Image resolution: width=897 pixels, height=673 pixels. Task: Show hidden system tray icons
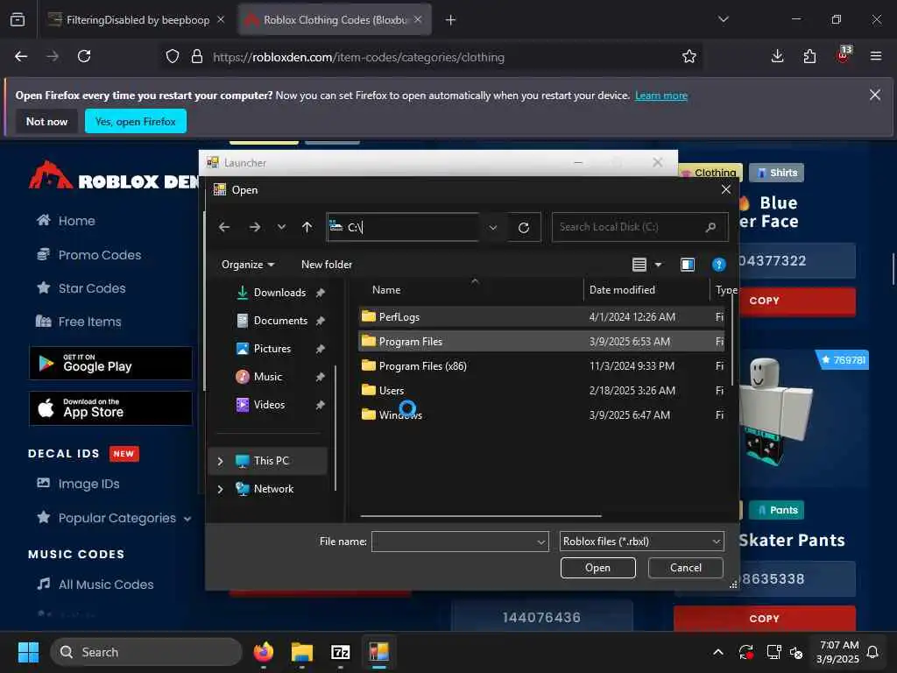pyautogui.click(x=718, y=652)
